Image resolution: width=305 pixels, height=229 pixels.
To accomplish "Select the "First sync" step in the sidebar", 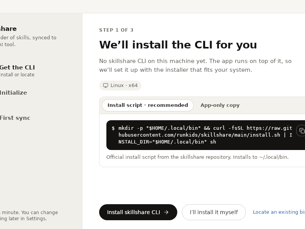I will pos(15,118).
